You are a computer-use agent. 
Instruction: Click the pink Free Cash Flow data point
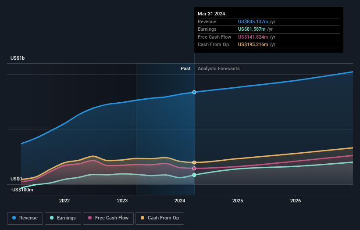[194, 169]
